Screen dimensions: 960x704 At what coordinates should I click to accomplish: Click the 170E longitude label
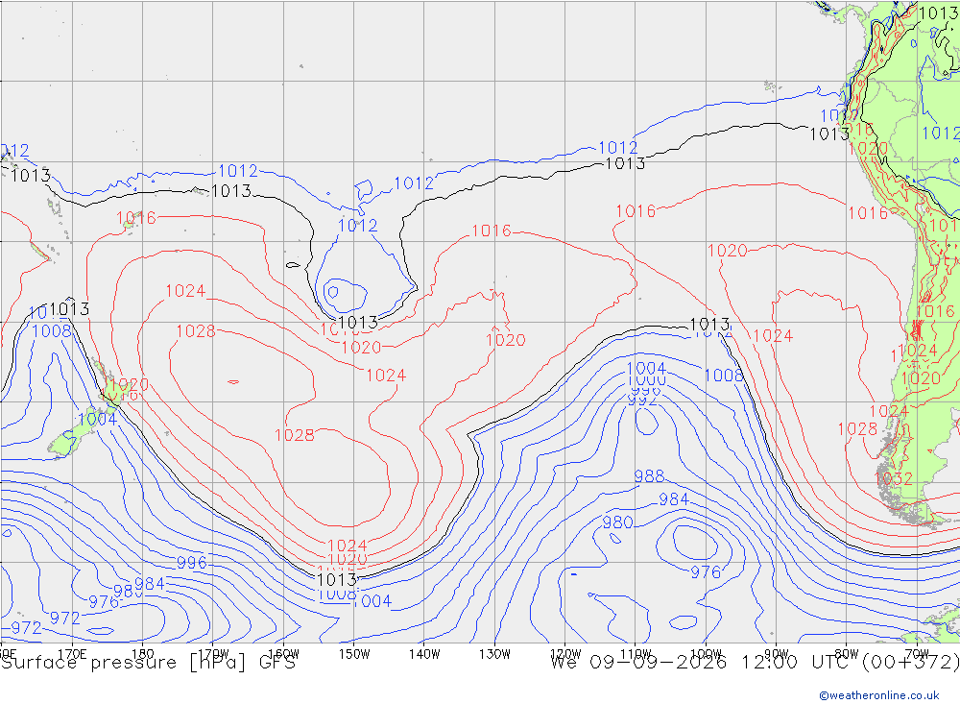(x=72, y=654)
